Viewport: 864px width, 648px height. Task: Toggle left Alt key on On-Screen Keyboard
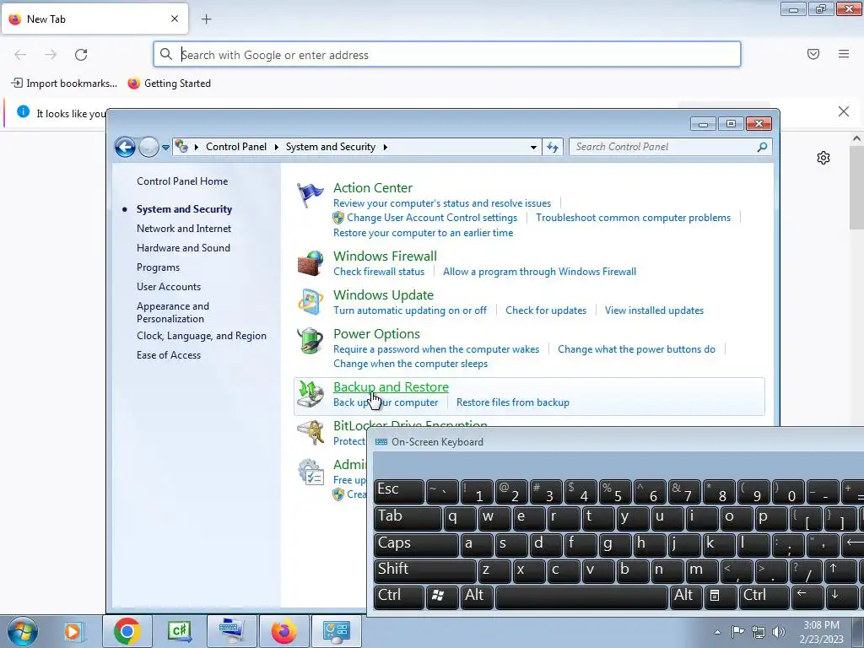tap(476, 597)
